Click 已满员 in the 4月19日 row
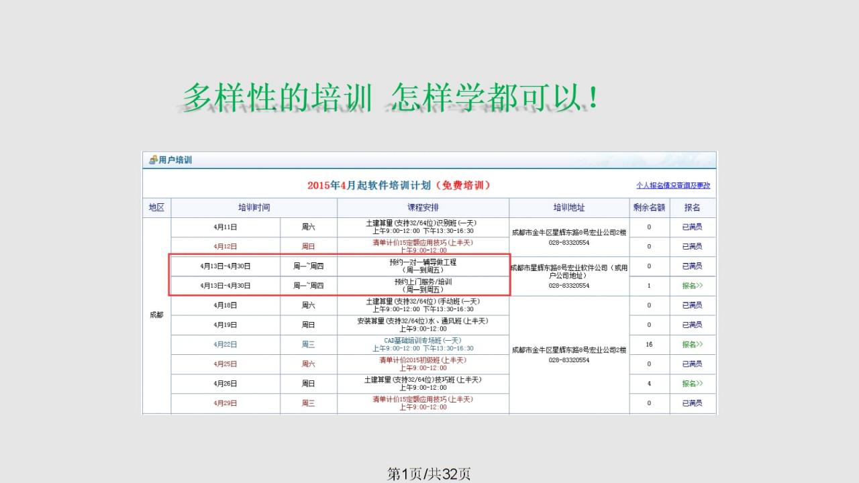Image resolution: width=859 pixels, height=483 pixels. tap(693, 324)
